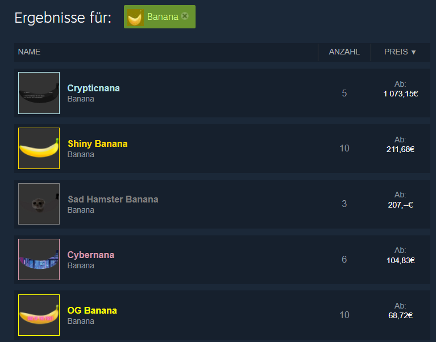Click the OG Banana price 68,72€
This screenshot has width=436, height=342.
tap(400, 315)
